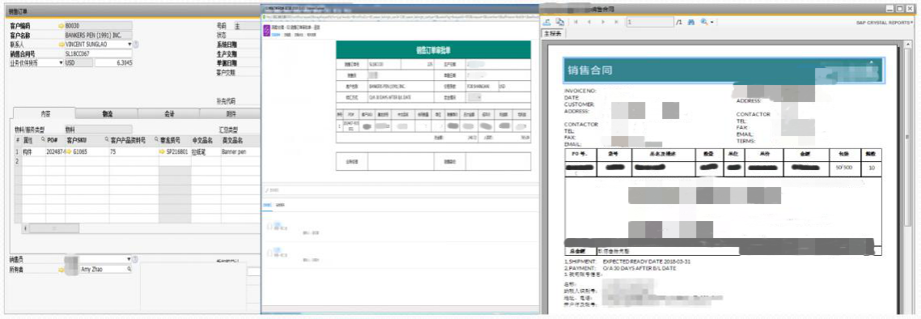Click the customer name field BANKERS PEN (1991) INC.
Image resolution: width=921 pixels, height=319 pixels.
pos(98,36)
